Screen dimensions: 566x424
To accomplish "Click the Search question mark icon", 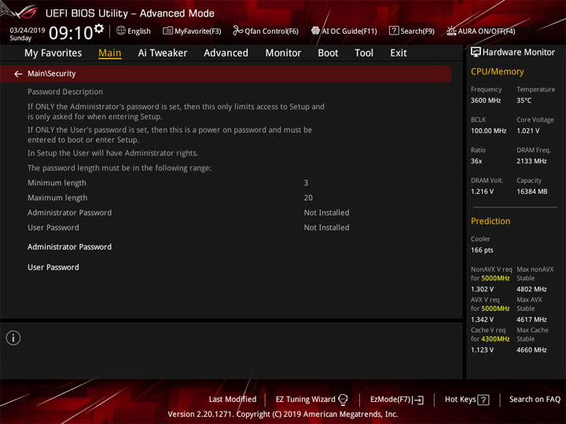I will [x=394, y=31].
